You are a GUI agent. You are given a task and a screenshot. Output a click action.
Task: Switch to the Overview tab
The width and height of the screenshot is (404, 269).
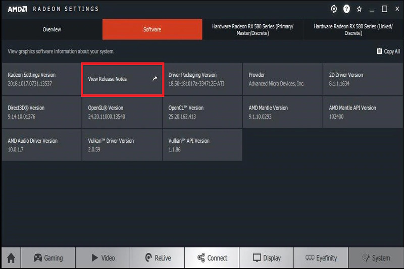52,29
